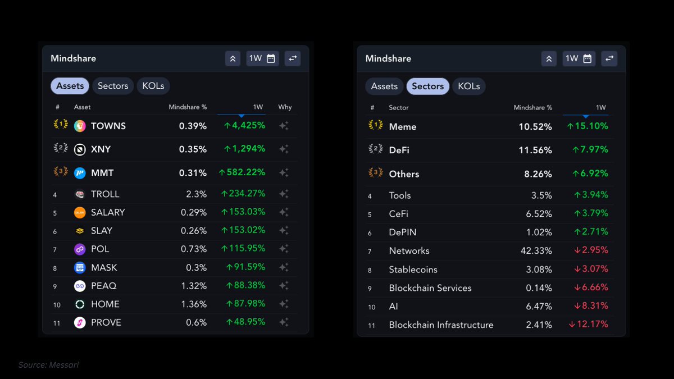Viewport: 674px width, 379px height.
Task: Open the DeFi sector row
Action: [x=490, y=150]
